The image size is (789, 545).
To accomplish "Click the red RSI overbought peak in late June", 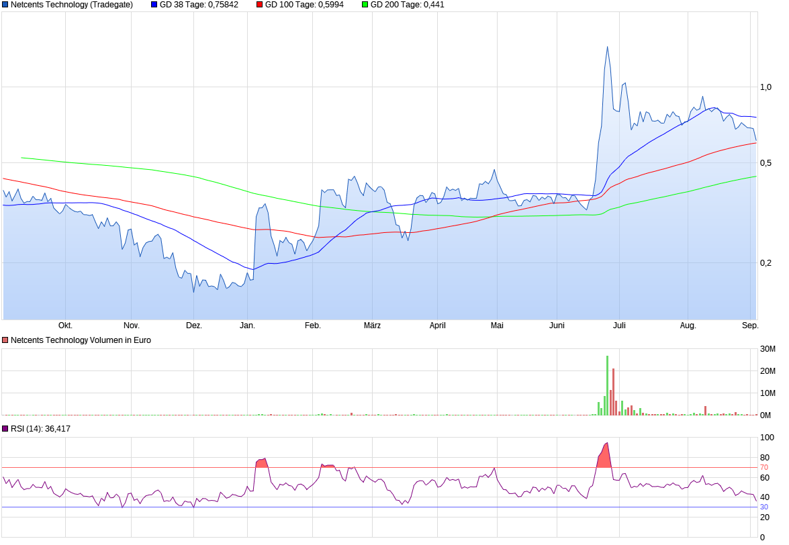I will pos(605,456).
